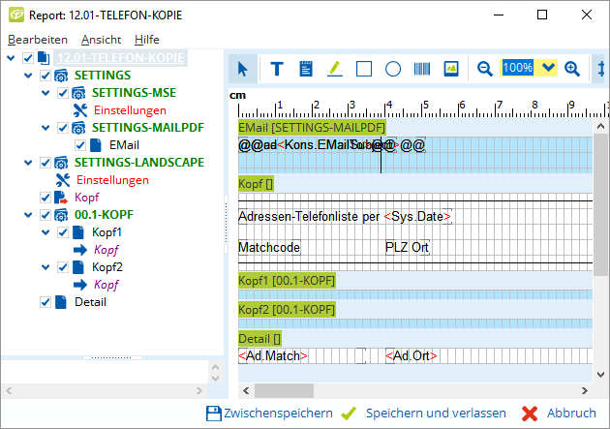Select the Text tool
Image resolution: width=610 pixels, height=429 pixels.
tap(277, 68)
